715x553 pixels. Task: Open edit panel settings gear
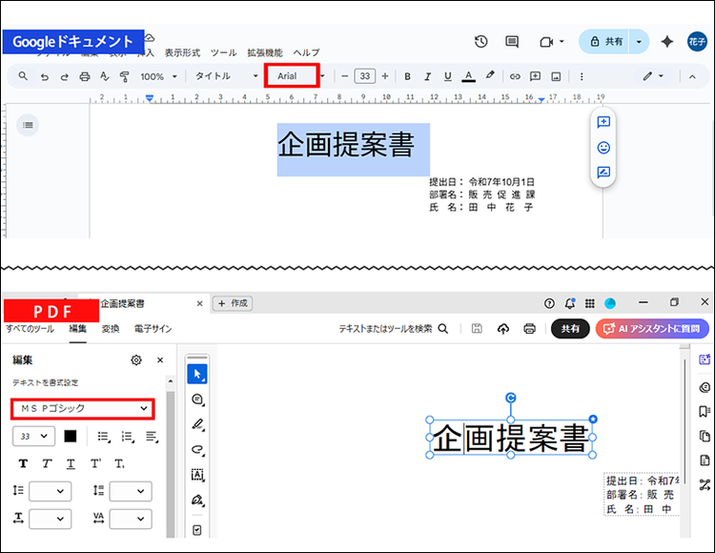(x=136, y=360)
